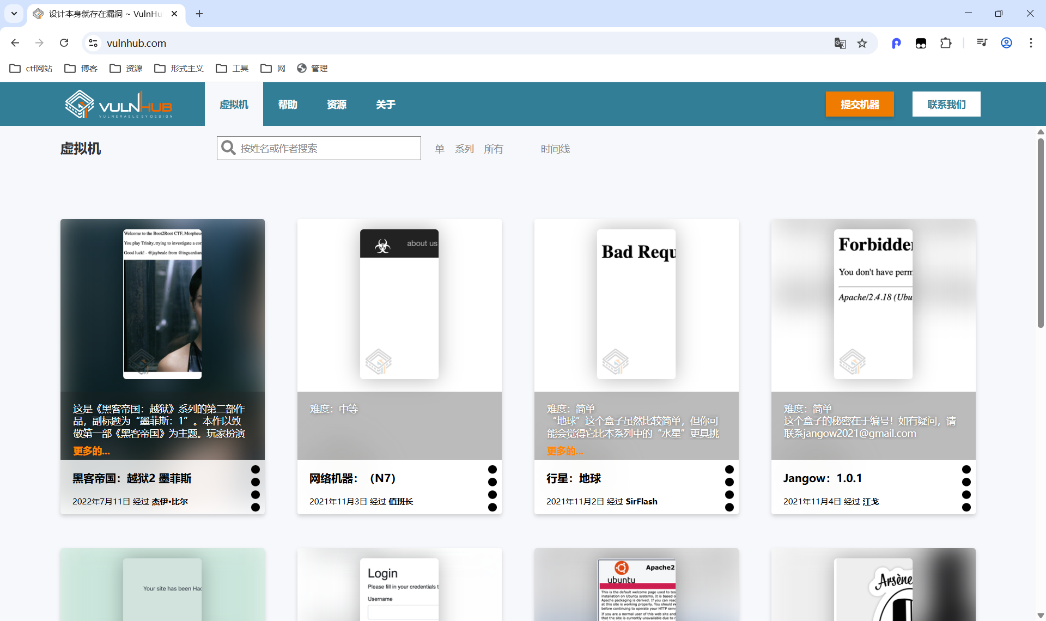Open the 帮助 navigation menu
Viewport: 1046px width, 621px height.
pos(288,104)
